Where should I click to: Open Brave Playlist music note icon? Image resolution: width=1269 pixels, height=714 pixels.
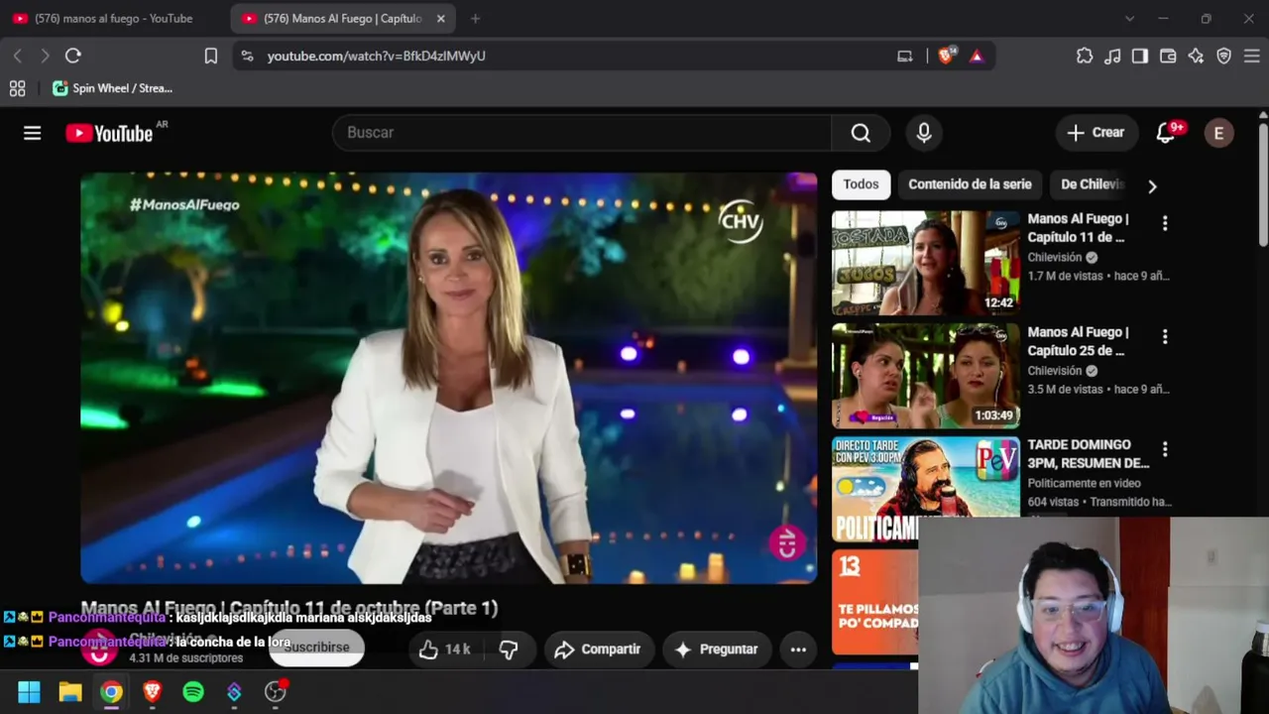tap(1112, 57)
